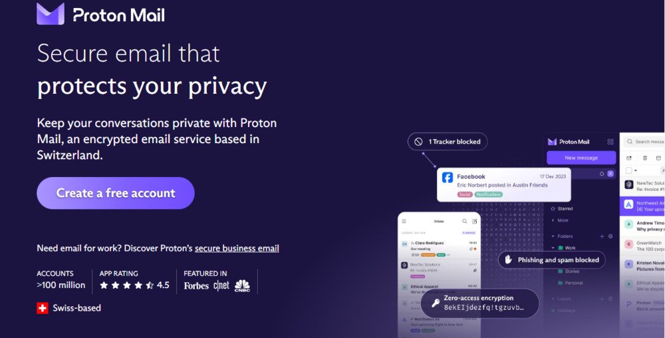The height and width of the screenshot is (338, 665).
Task: Select the Work folder in the sidebar
Action: [x=570, y=248]
